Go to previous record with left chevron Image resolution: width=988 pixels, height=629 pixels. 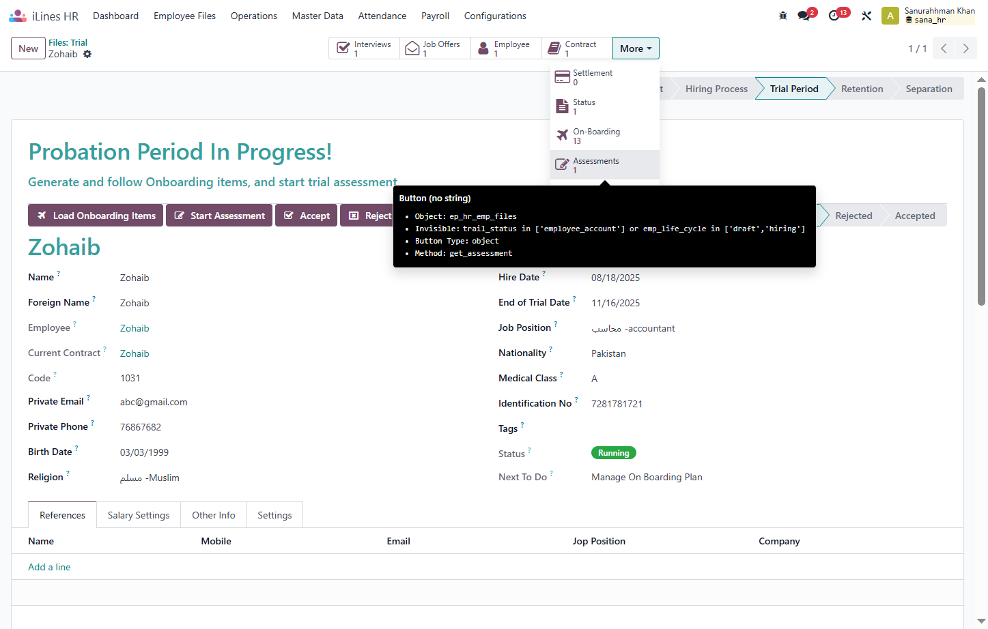944,48
